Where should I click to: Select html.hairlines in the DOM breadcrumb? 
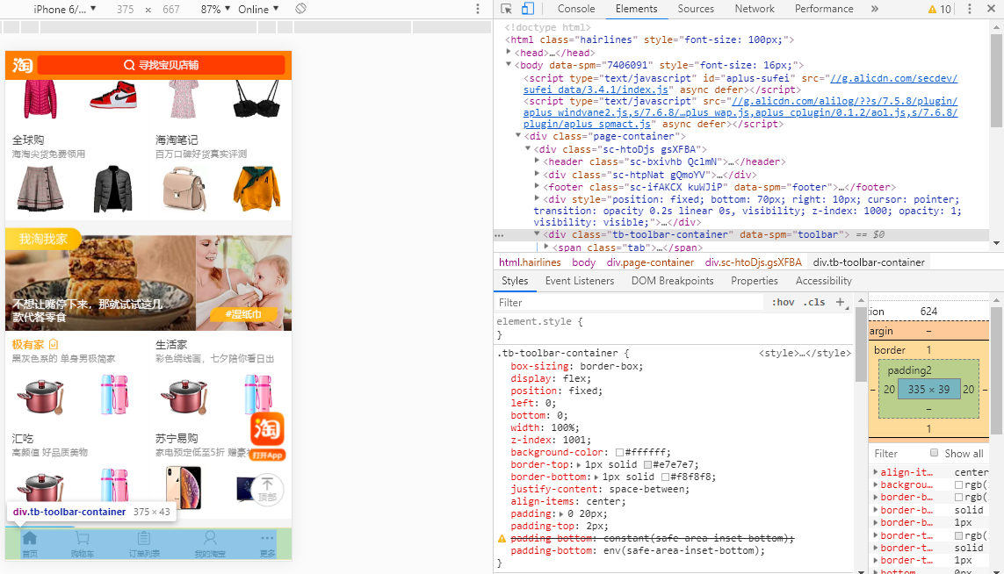[x=530, y=262]
